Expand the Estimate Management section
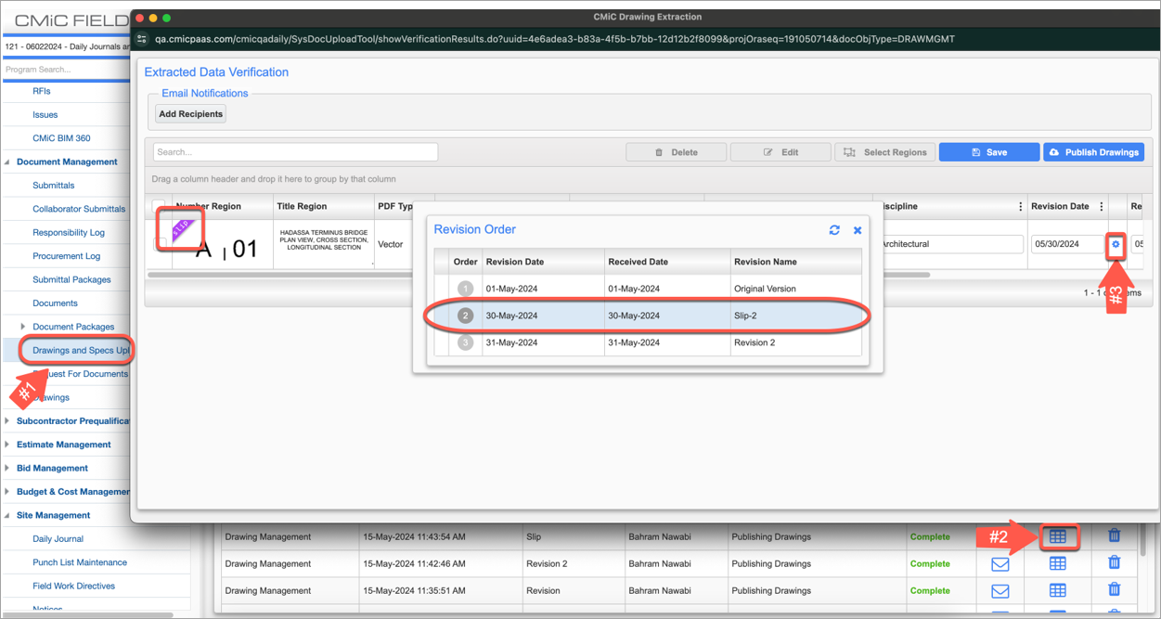 tap(7, 445)
